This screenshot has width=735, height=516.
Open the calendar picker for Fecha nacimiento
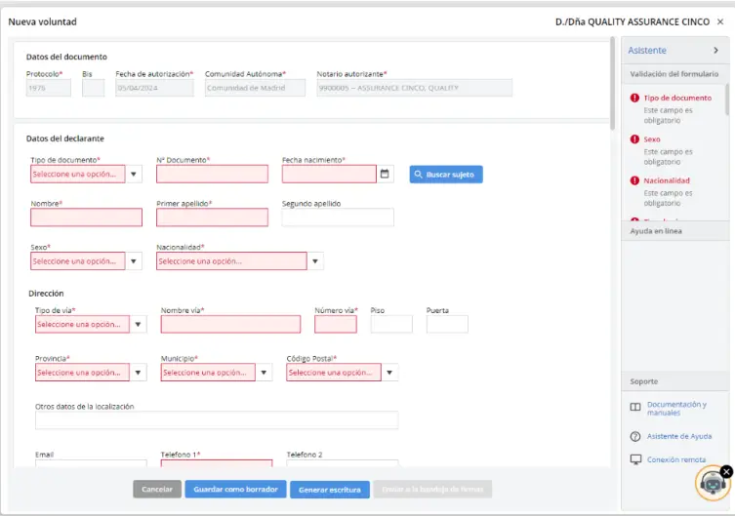(x=386, y=175)
